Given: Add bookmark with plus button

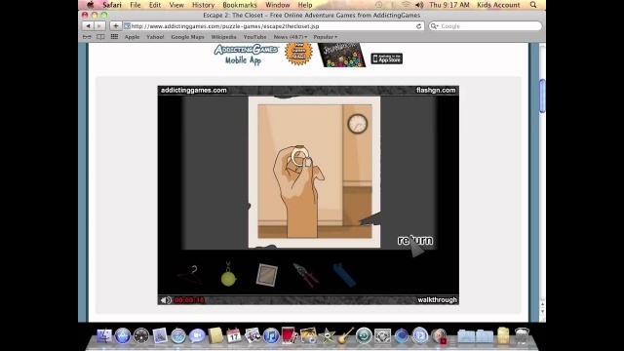Looking at the screenshot, I should click(115, 26).
